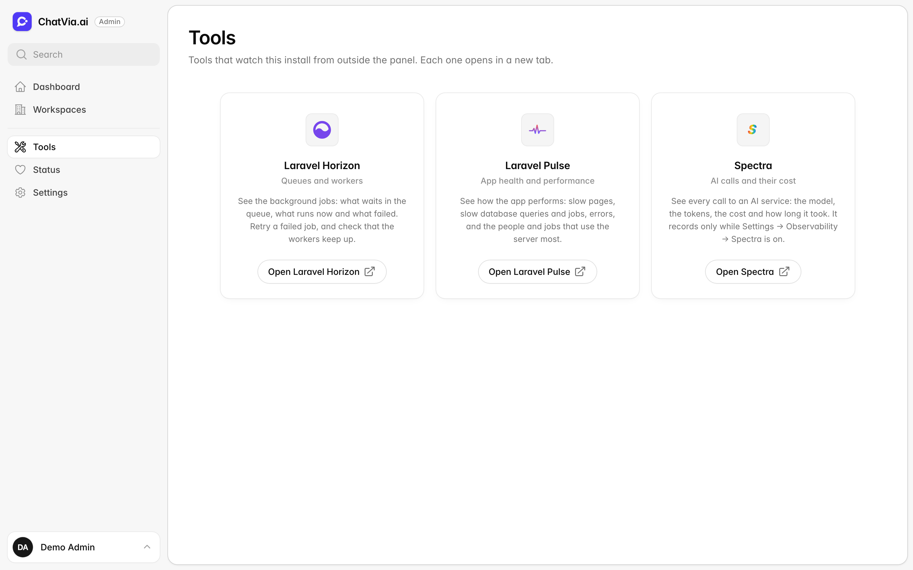913x570 pixels.
Task: Click the Tools page heading
Action: pyautogui.click(x=212, y=38)
